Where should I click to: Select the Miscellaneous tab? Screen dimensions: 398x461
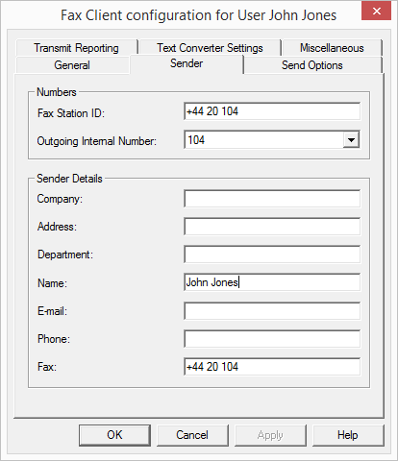point(332,48)
